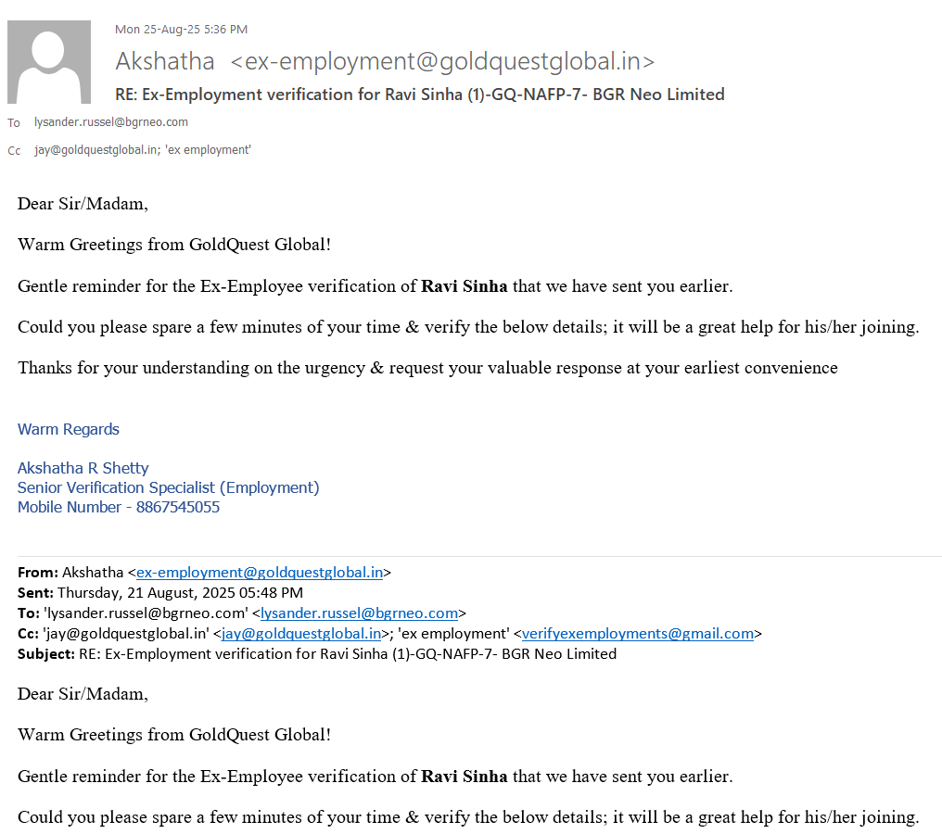The image size is (942, 834).
Task: Click the Senior Verification Specialist title line
Action: point(169,487)
